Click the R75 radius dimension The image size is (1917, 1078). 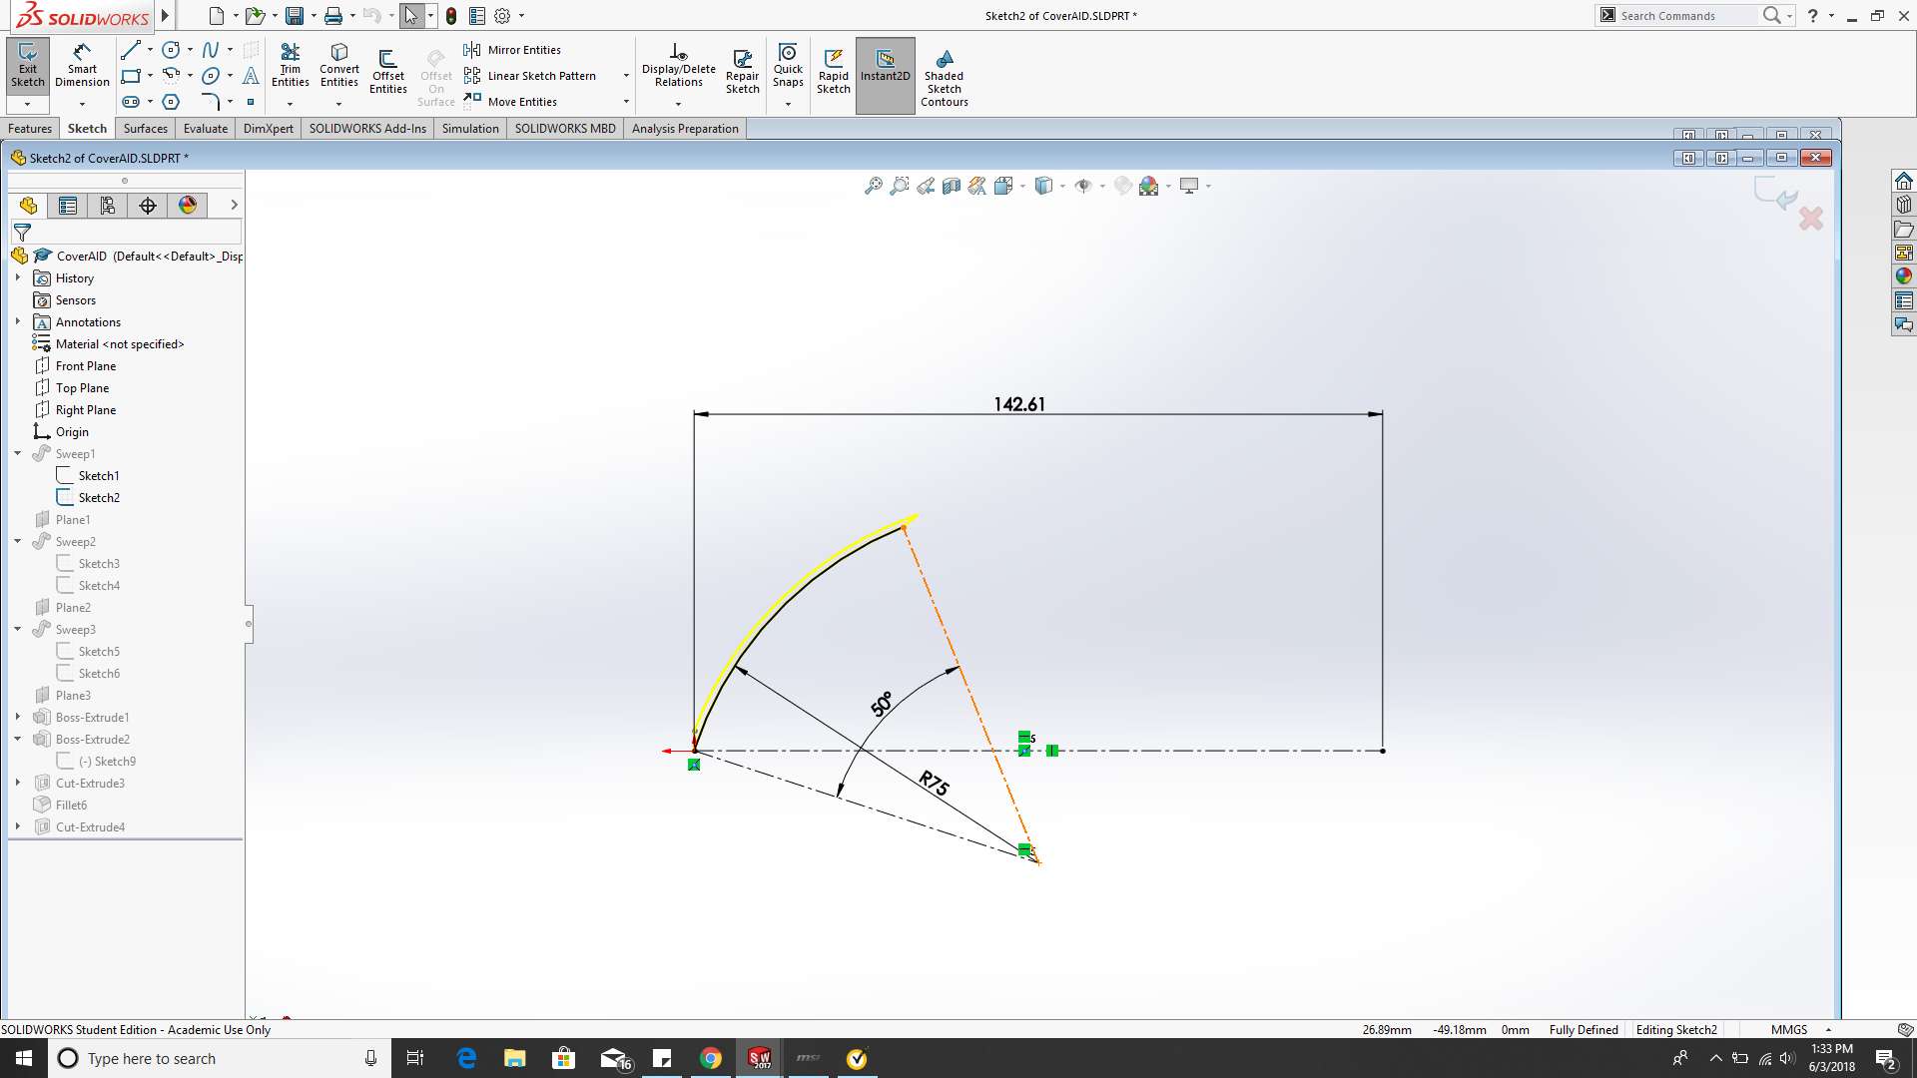tap(935, 784)
